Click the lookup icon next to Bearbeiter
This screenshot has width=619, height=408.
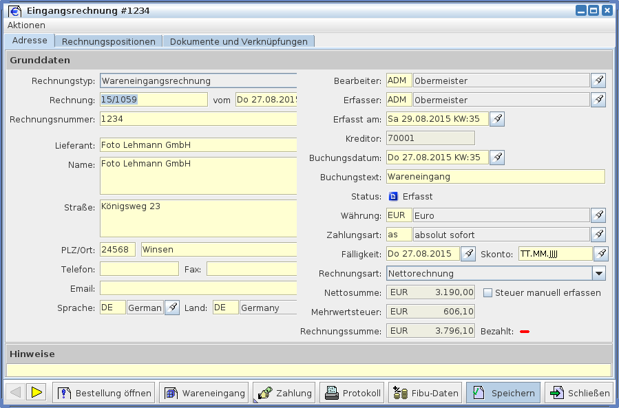tap(598, 80)
